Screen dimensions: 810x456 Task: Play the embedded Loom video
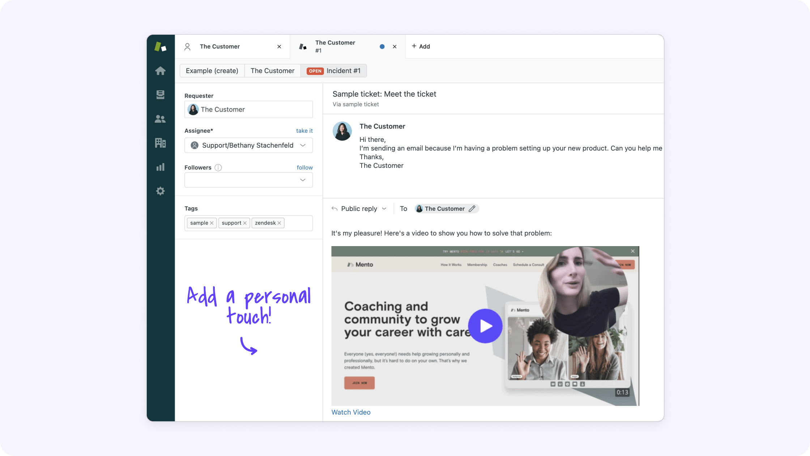click(485, 326)
